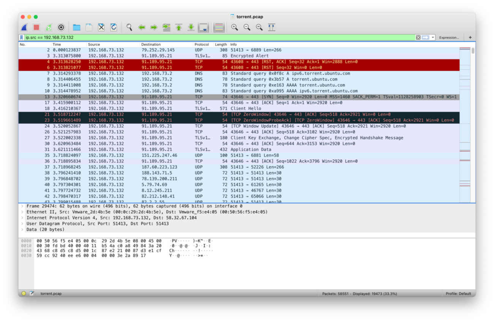Viewport: 494px width, 321px height.
Task: Open recent filter history dropdown
Action: click(x=433, y=38)
